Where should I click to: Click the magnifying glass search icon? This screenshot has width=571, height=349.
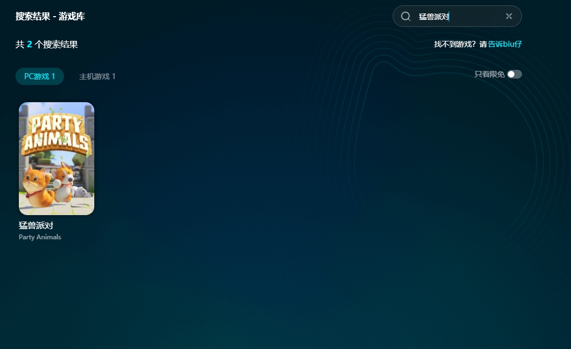click(406, 16)
